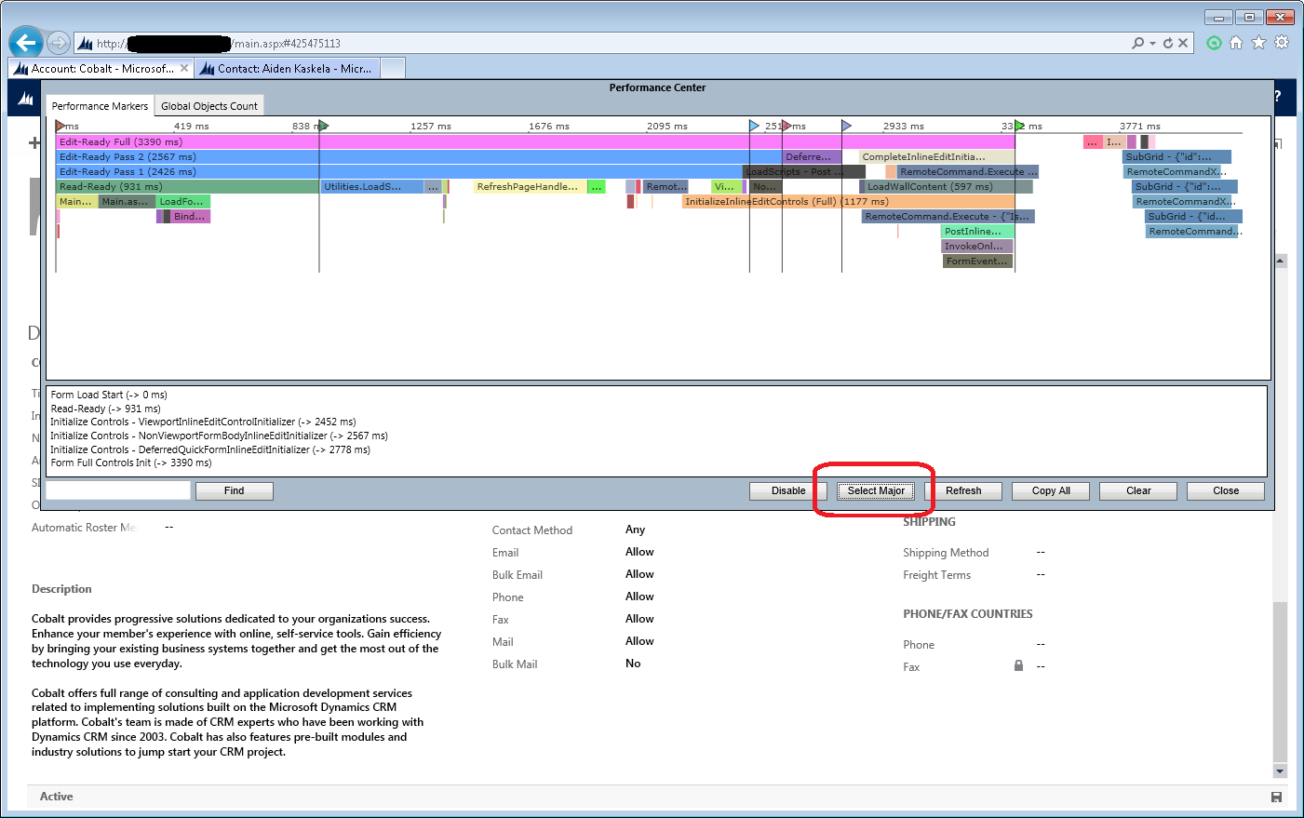Click the Find text input field
Viewport: 1304px width, 818px height.
click(118, 490)
